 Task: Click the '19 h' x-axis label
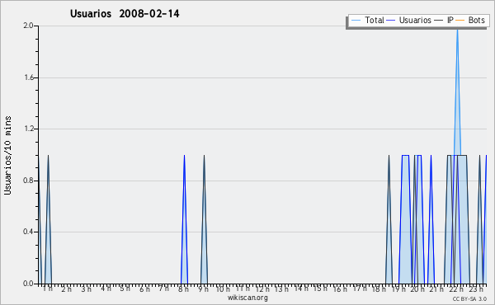(398, 289)
